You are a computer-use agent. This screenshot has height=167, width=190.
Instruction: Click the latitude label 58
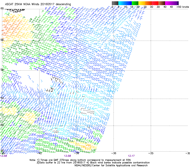[x=2, y=40]
